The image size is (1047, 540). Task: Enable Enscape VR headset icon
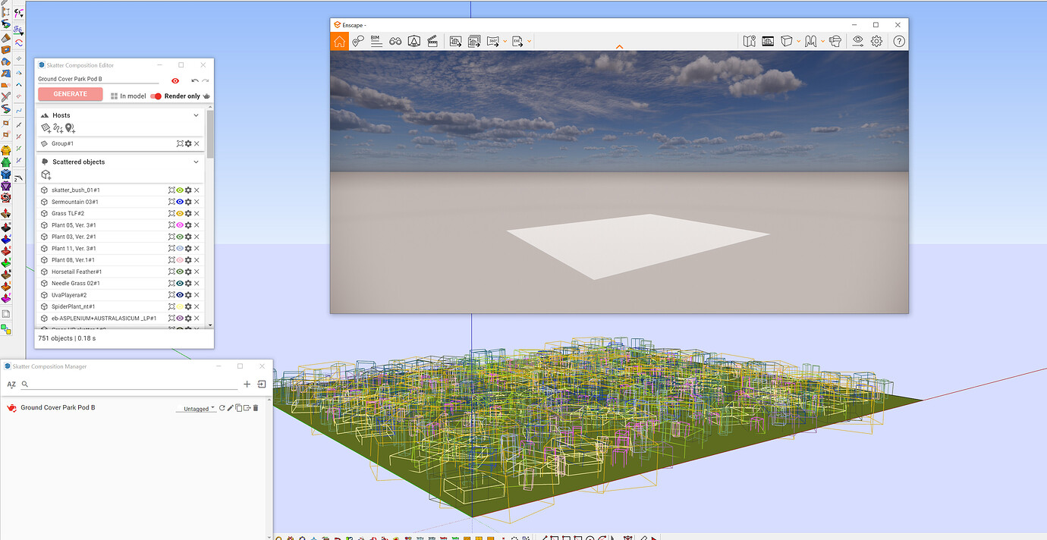tap(835, 41)
